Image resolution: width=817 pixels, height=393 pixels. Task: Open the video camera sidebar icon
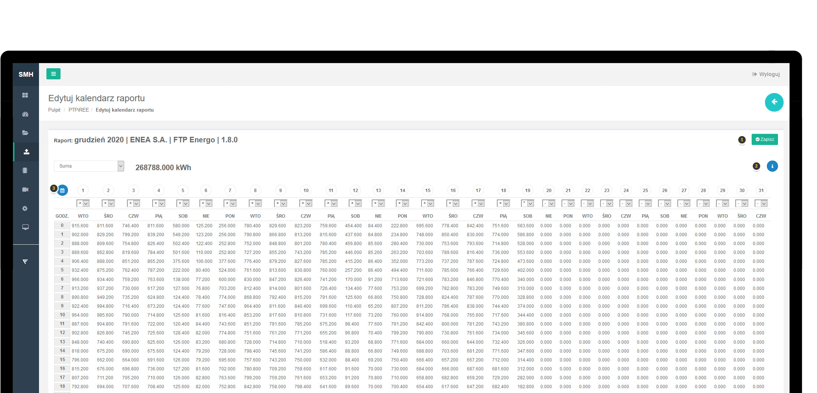coord(25,189)
